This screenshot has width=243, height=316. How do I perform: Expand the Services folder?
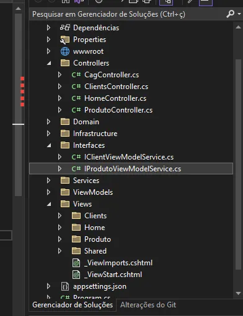click(48, 181)
